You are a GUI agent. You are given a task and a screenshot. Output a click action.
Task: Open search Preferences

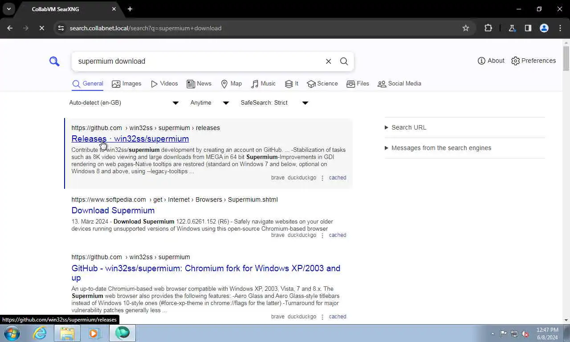click(x=533, y=61)
